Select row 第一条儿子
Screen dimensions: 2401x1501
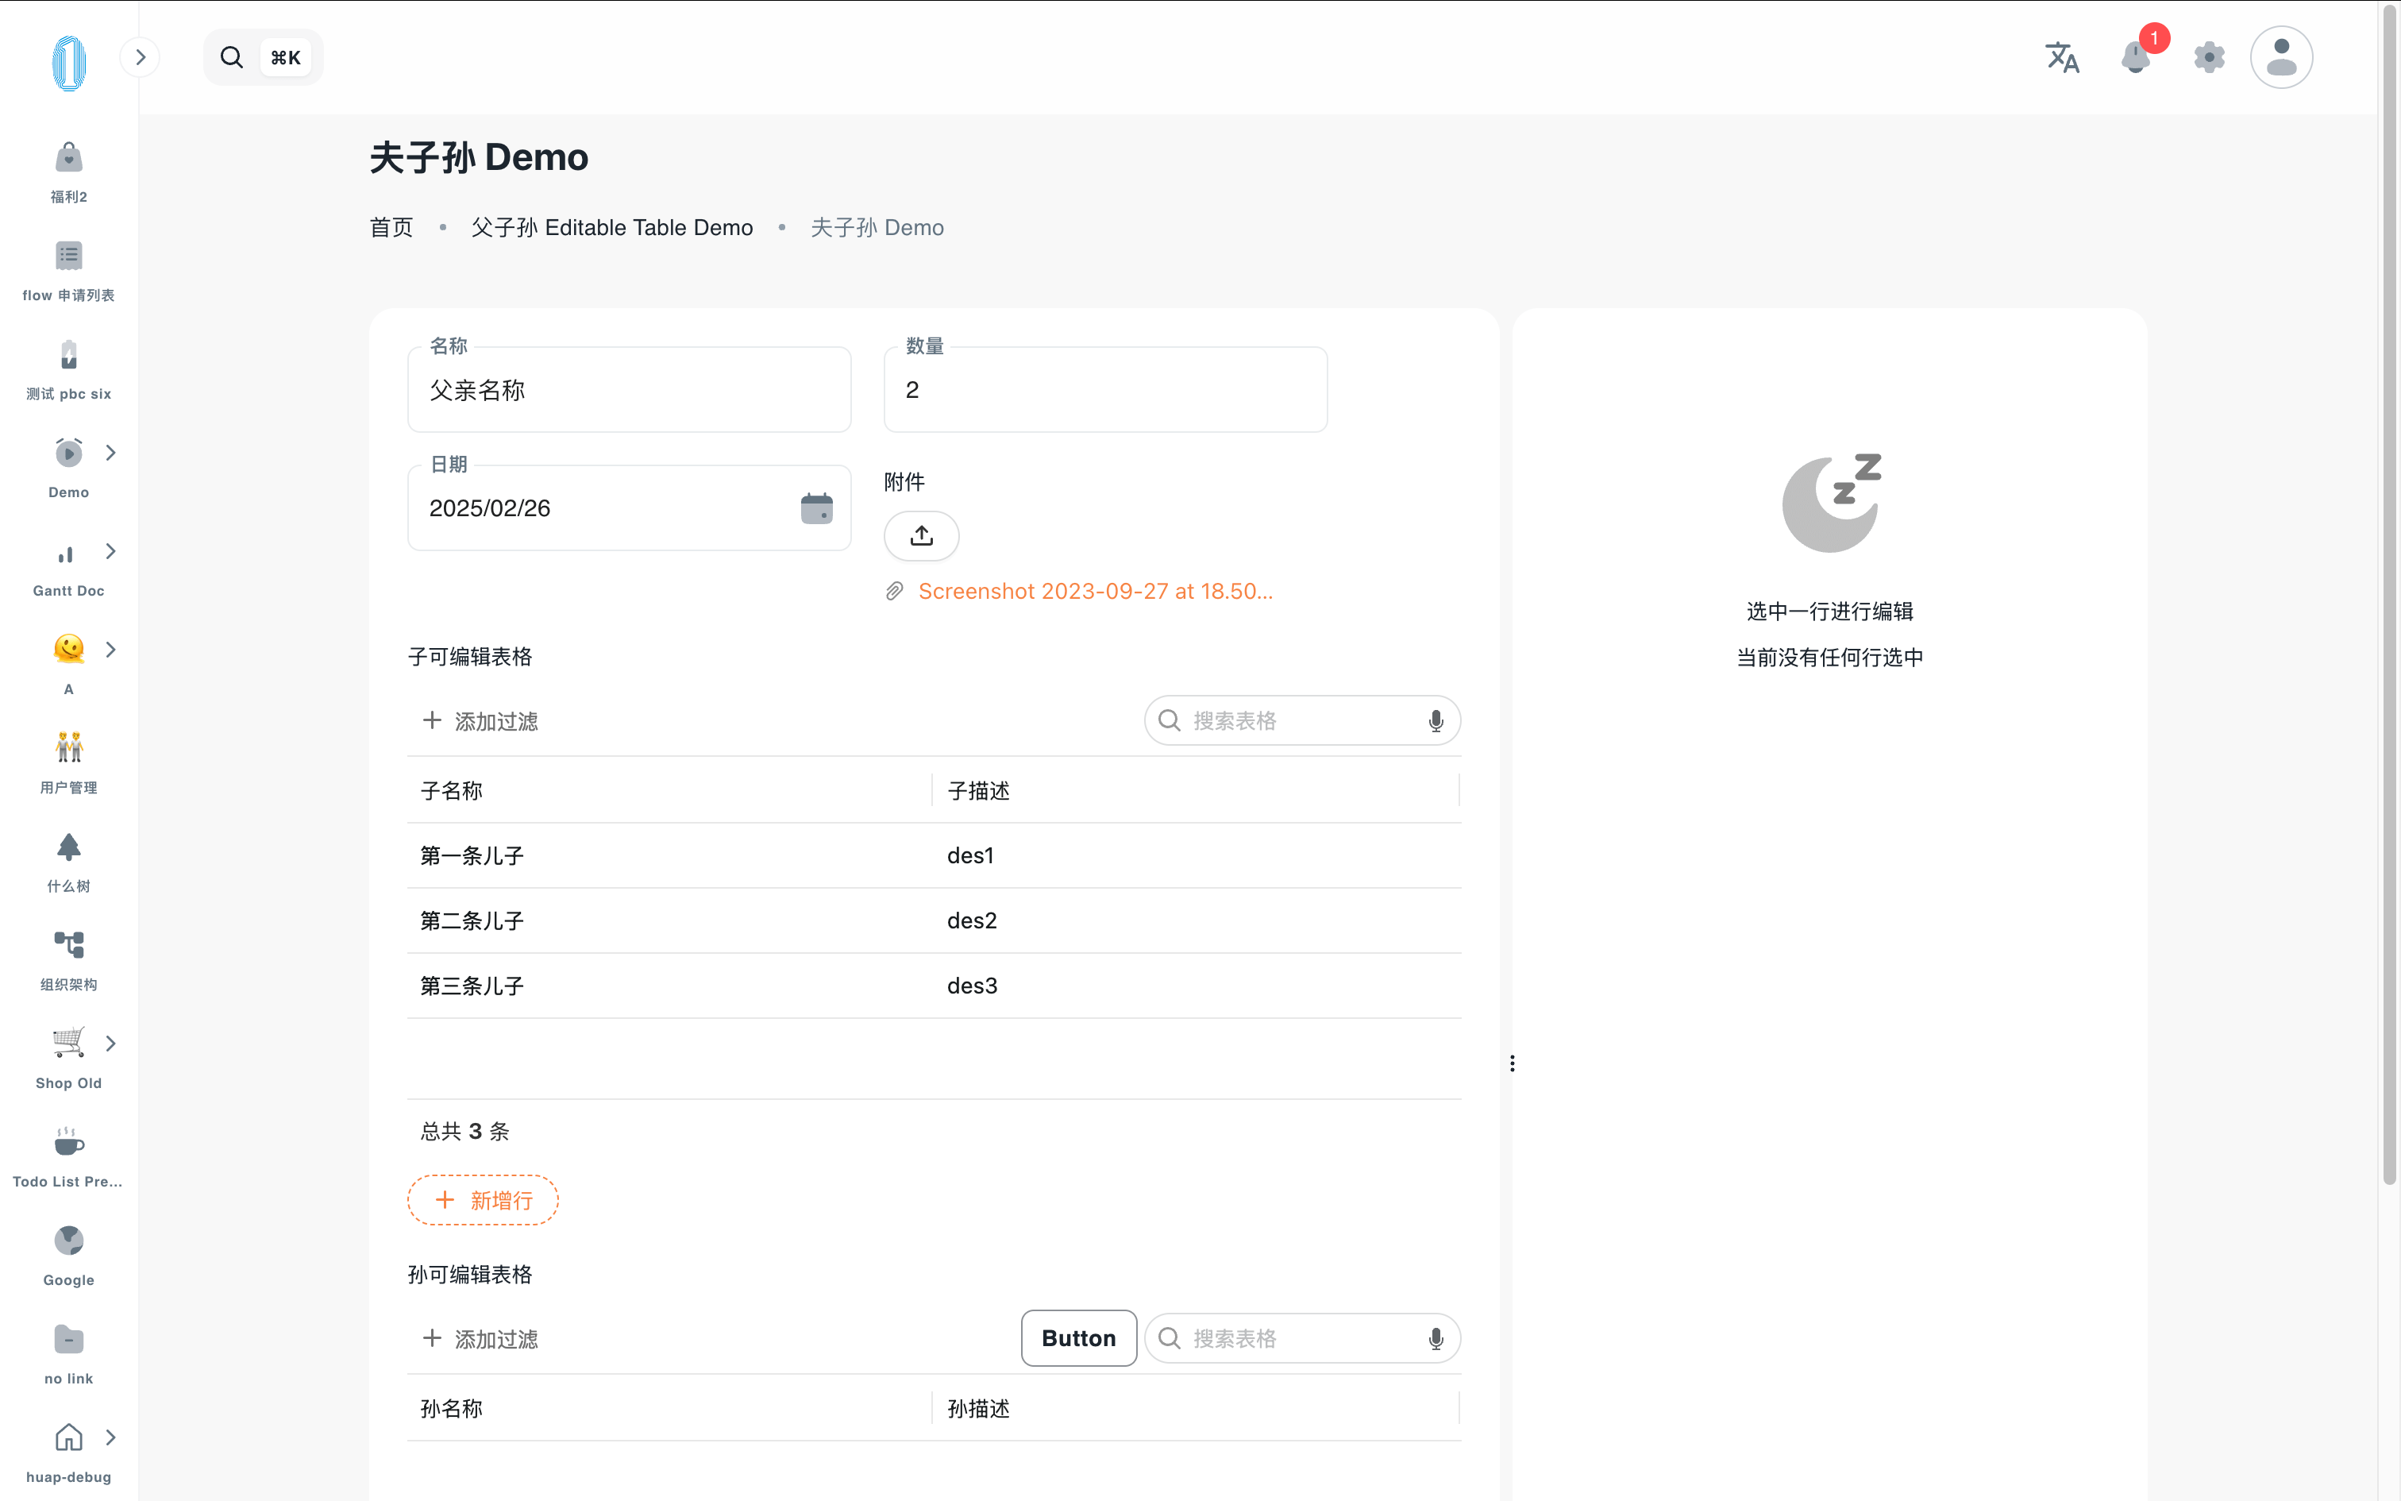(934, 856)
